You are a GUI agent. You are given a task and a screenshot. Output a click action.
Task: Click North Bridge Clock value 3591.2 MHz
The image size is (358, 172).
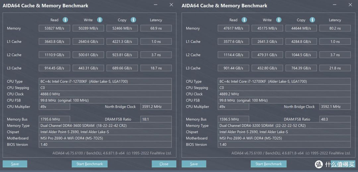pos(156,106)
